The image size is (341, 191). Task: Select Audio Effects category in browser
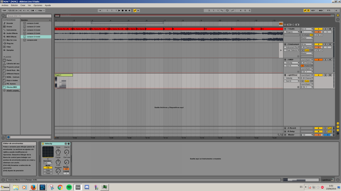pos(12,33)
